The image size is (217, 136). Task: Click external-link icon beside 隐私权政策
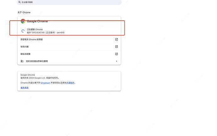tap(116, 54)
